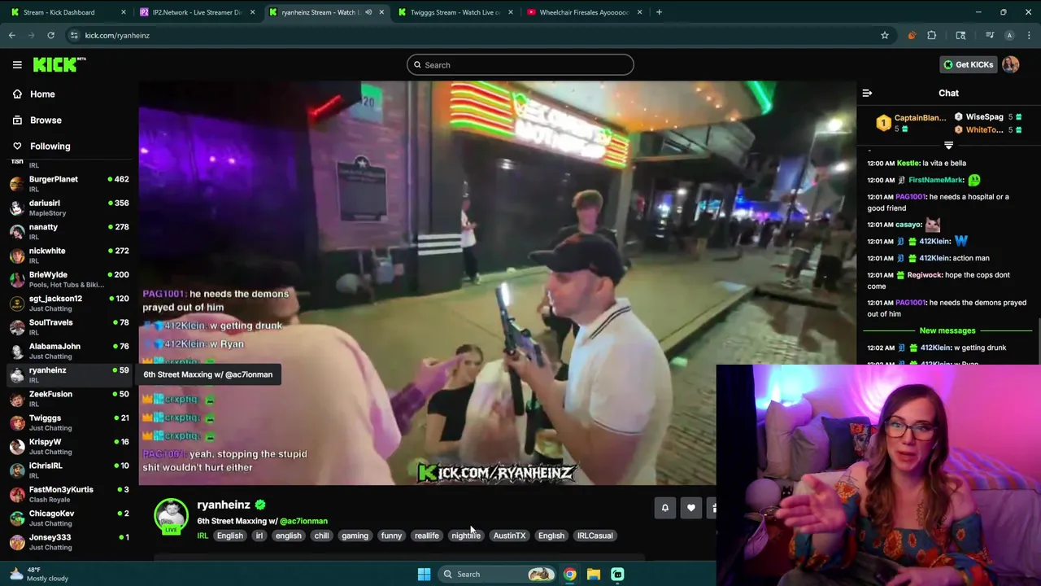Expand the chat leaderboard chevron
Screen dimensions: 1041x586
[948, 145]
